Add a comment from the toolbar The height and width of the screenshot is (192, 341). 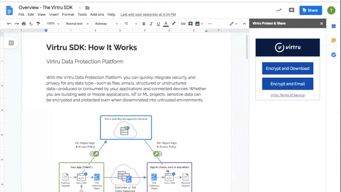[190, 23]
